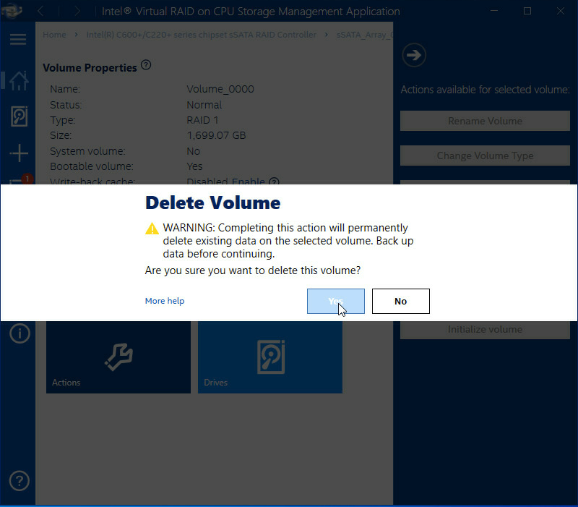Go to the Home sidebar icon
578x507 pixels.
[19, 80]
